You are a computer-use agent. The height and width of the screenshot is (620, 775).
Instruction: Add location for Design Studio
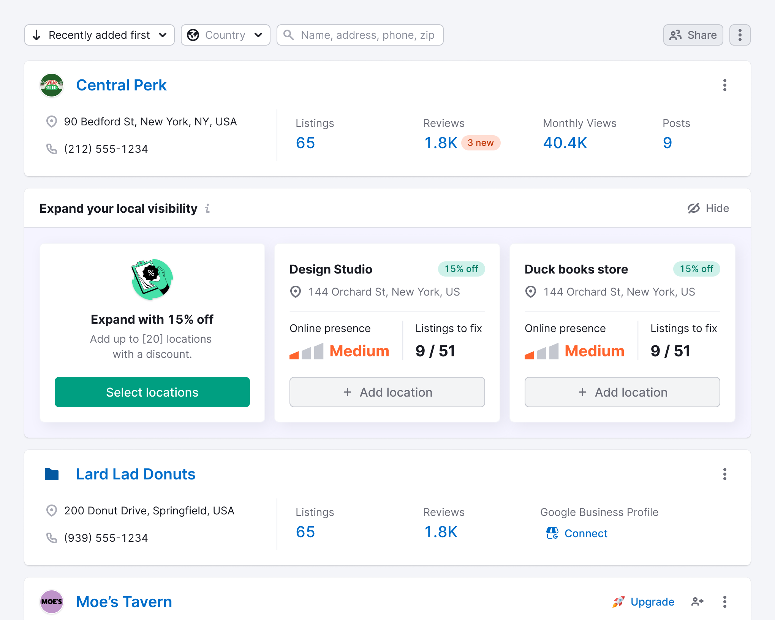[387, 392]
